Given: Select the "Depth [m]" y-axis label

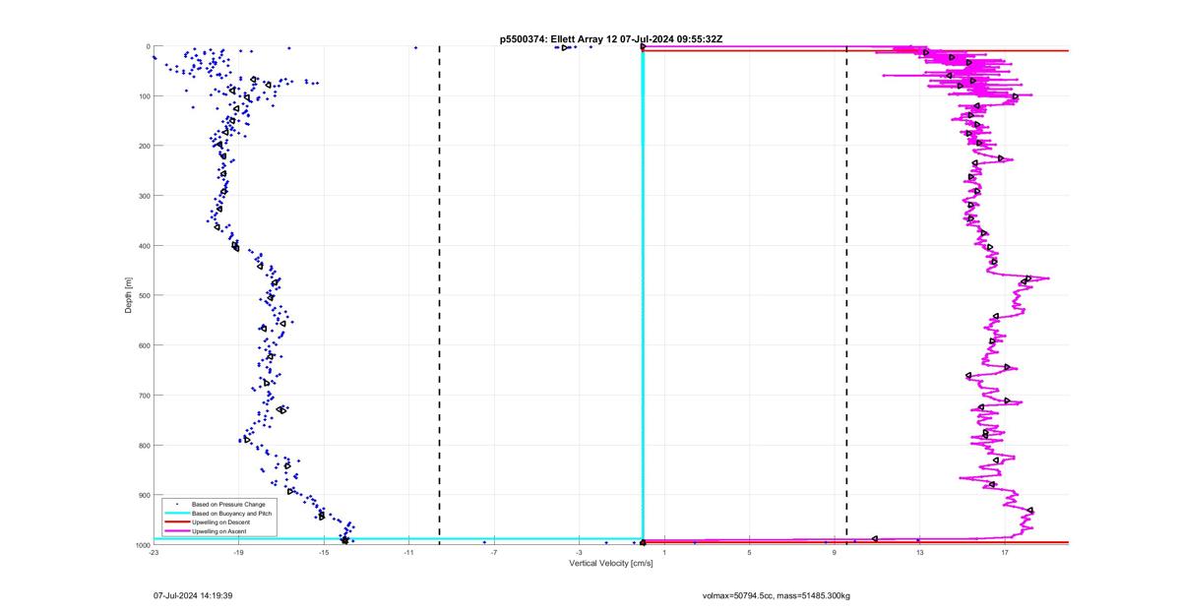Looking at the screenshot, I should coord(128,295).
